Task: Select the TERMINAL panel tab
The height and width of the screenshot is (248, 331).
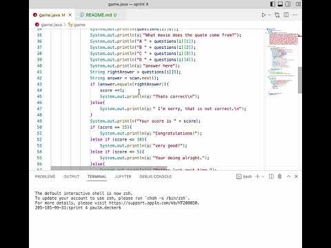Action: (x=97, y=176)
